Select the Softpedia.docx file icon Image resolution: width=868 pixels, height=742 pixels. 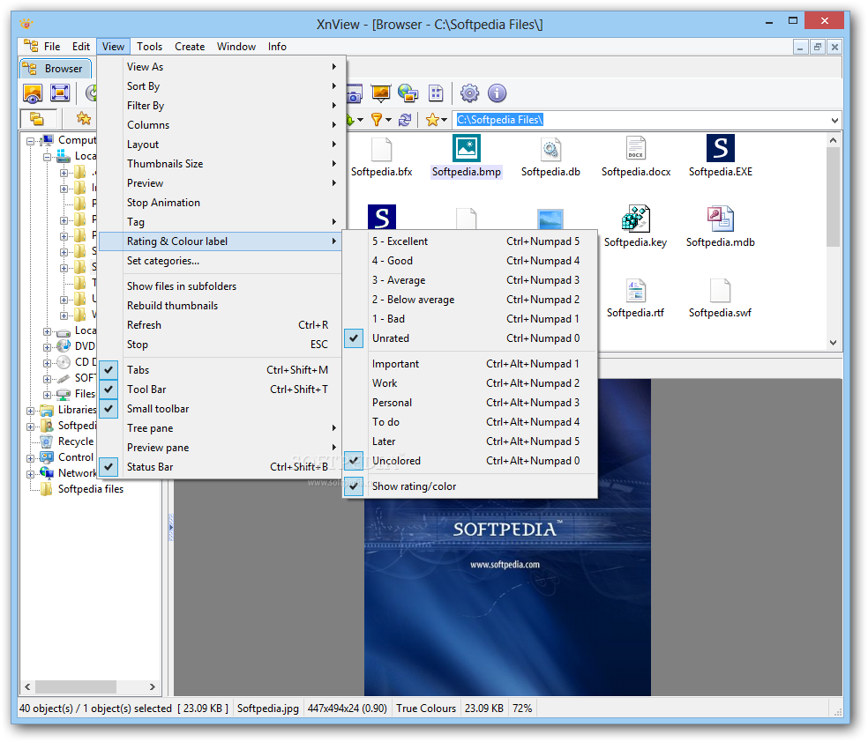(635, 149)
